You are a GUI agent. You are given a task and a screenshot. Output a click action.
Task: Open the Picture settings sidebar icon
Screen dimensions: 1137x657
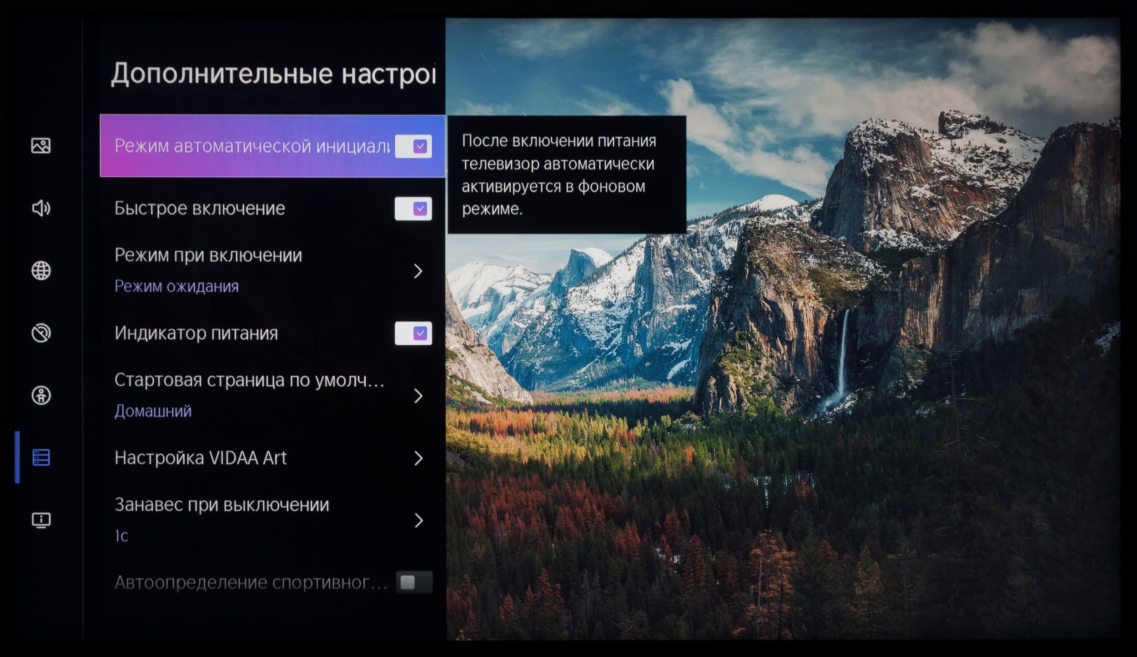[x=41, y=146]
